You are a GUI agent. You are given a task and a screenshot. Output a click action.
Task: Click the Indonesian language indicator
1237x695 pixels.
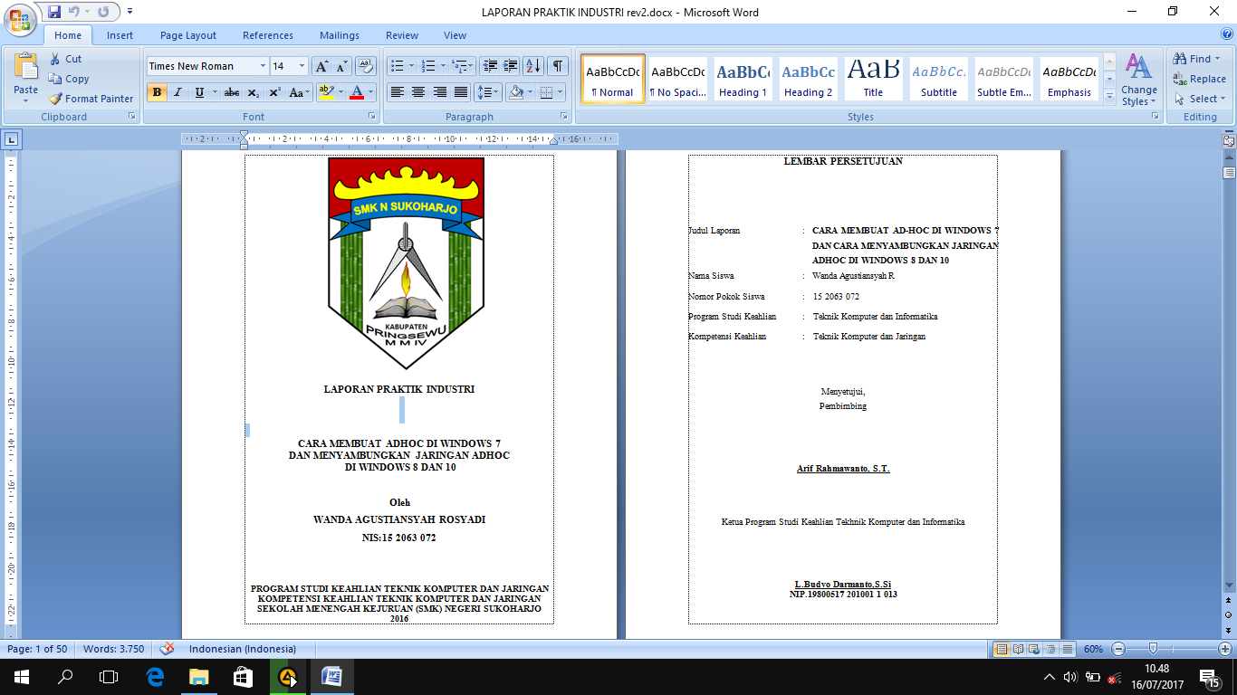point(242,649)
